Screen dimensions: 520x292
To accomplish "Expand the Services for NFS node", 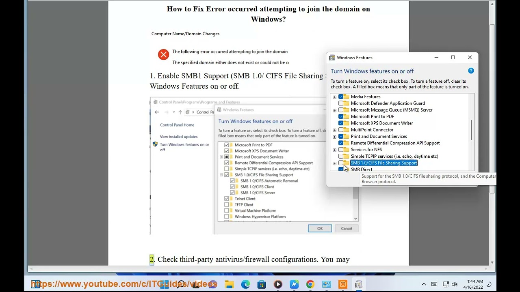I will [x=334, y=150].
